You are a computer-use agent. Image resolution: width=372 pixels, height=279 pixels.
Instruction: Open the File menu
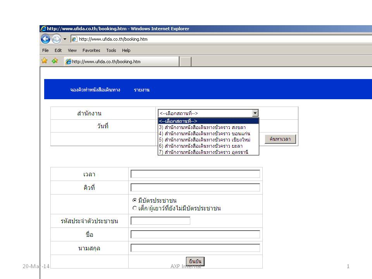[x=45, y=50]
